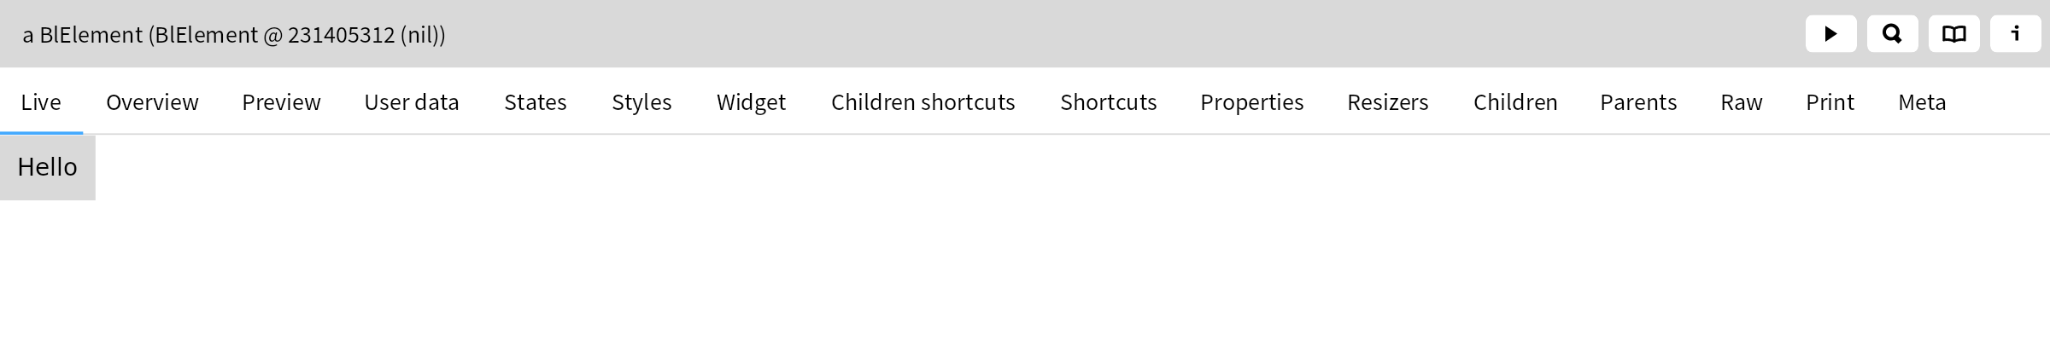2050x341 pixels.
Task: View the Properties tab
Action: 1251,102
